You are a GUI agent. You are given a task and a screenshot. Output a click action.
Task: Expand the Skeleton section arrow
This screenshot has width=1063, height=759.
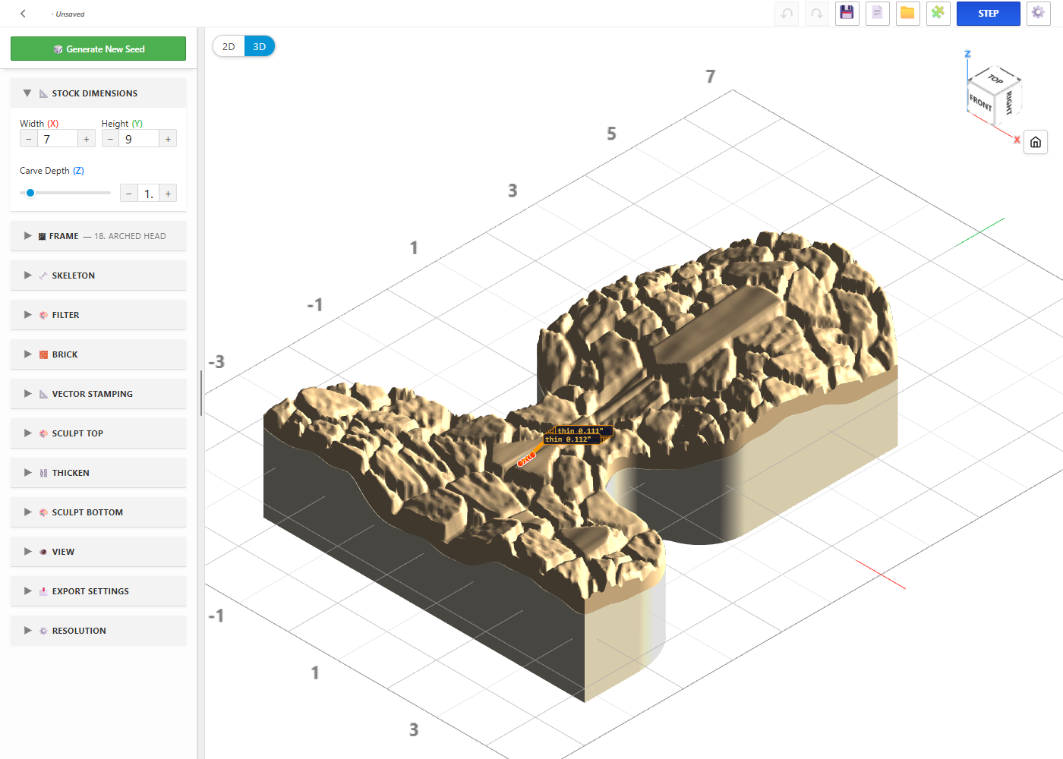(x=27, y=276)
